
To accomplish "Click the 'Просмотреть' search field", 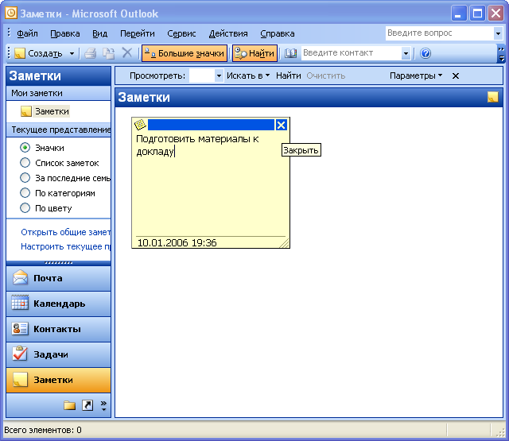I will coord(202,75).
